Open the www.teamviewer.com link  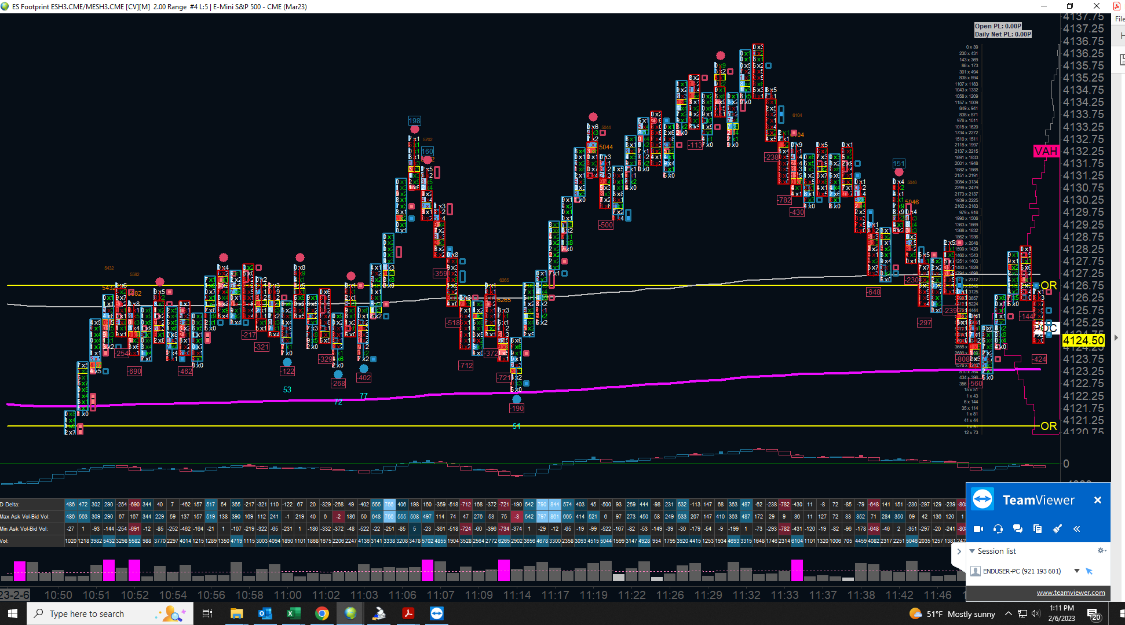[1071, 593]
